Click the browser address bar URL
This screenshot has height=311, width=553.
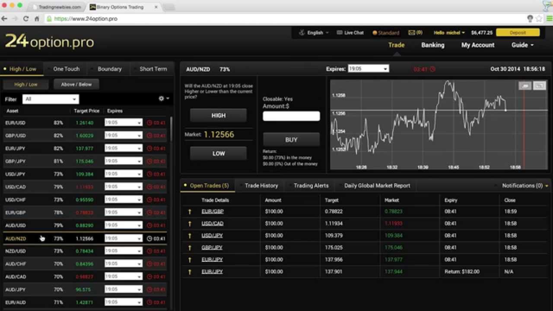[x=86, y=19]
